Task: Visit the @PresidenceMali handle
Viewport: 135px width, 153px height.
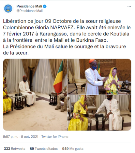Action: tap(30, 11)
